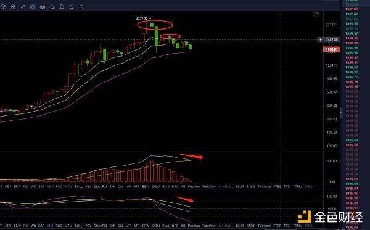Click the 4372.72 high price marker

click(142, 18)
